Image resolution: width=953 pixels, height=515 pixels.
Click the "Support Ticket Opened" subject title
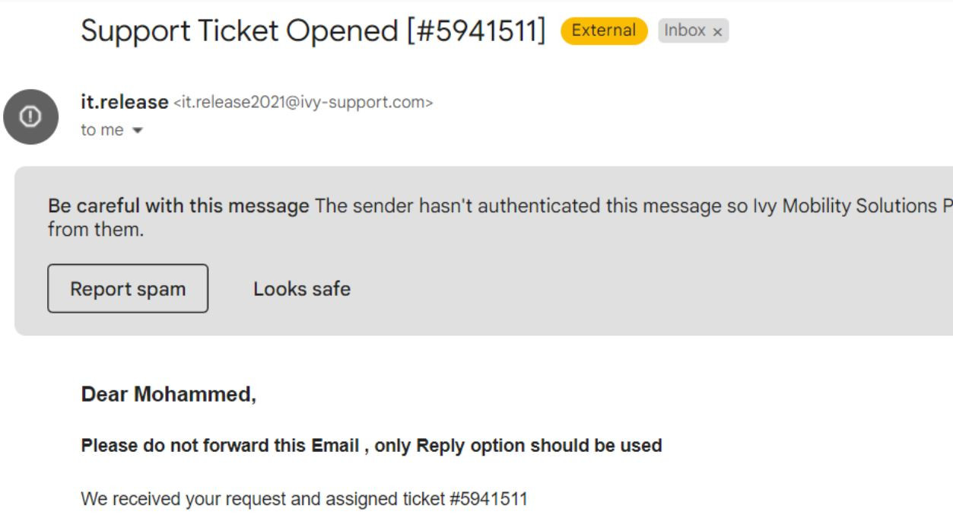point(240,31)
